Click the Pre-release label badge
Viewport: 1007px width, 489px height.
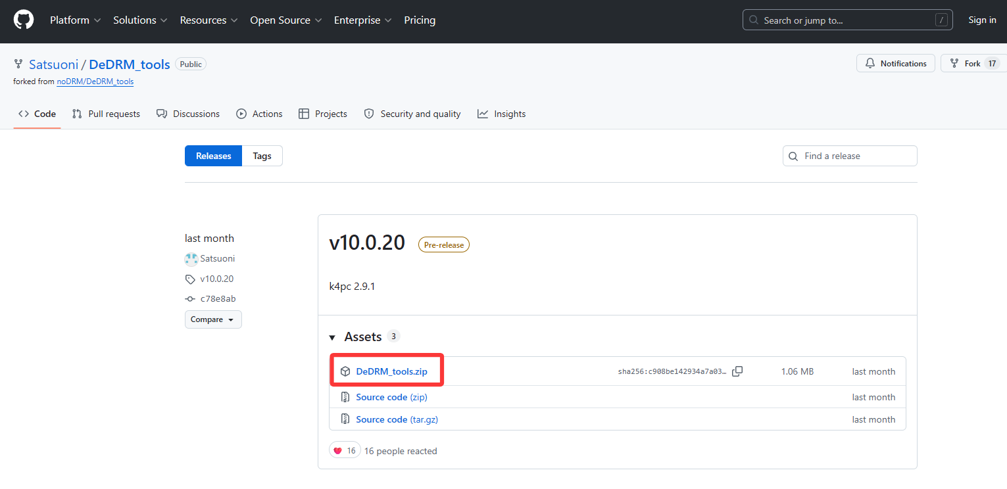pos(444,245)
